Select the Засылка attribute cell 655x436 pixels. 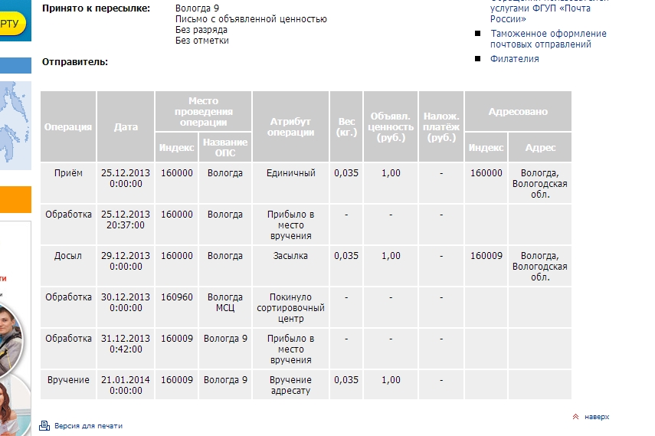point(291,256)
